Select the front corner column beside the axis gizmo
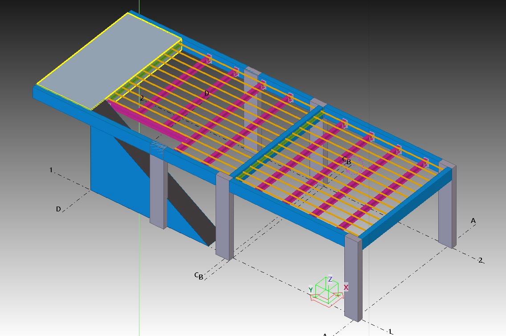The width and height of the screenshot is (506, 336). pos(353,276)
